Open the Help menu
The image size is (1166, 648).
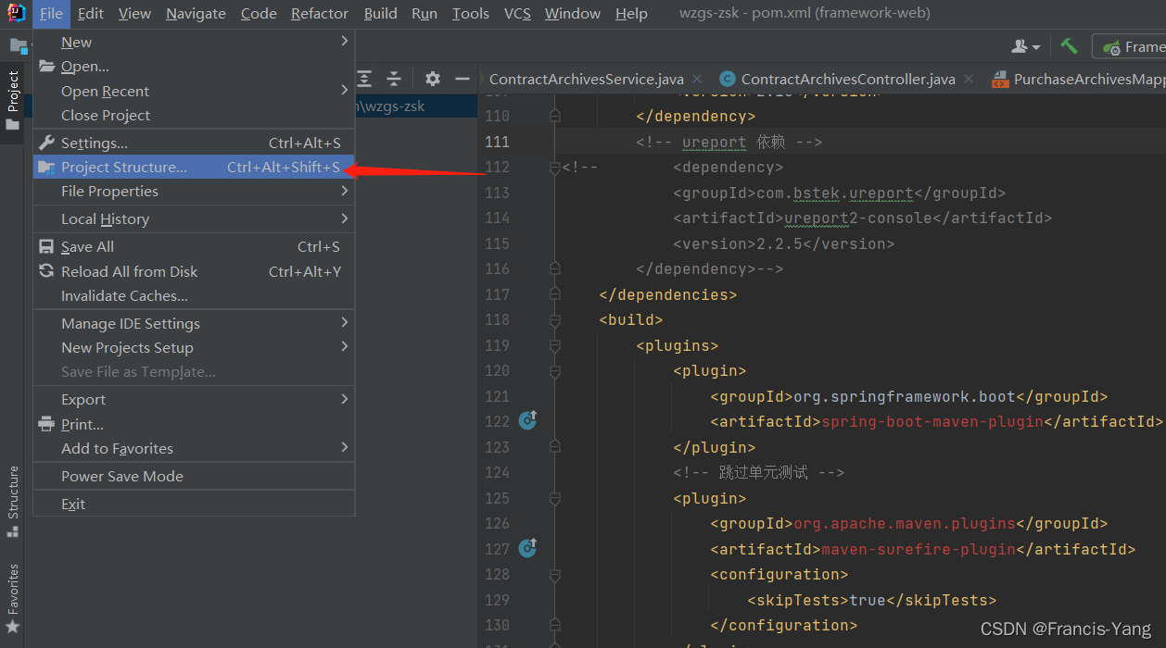[631, 13]
